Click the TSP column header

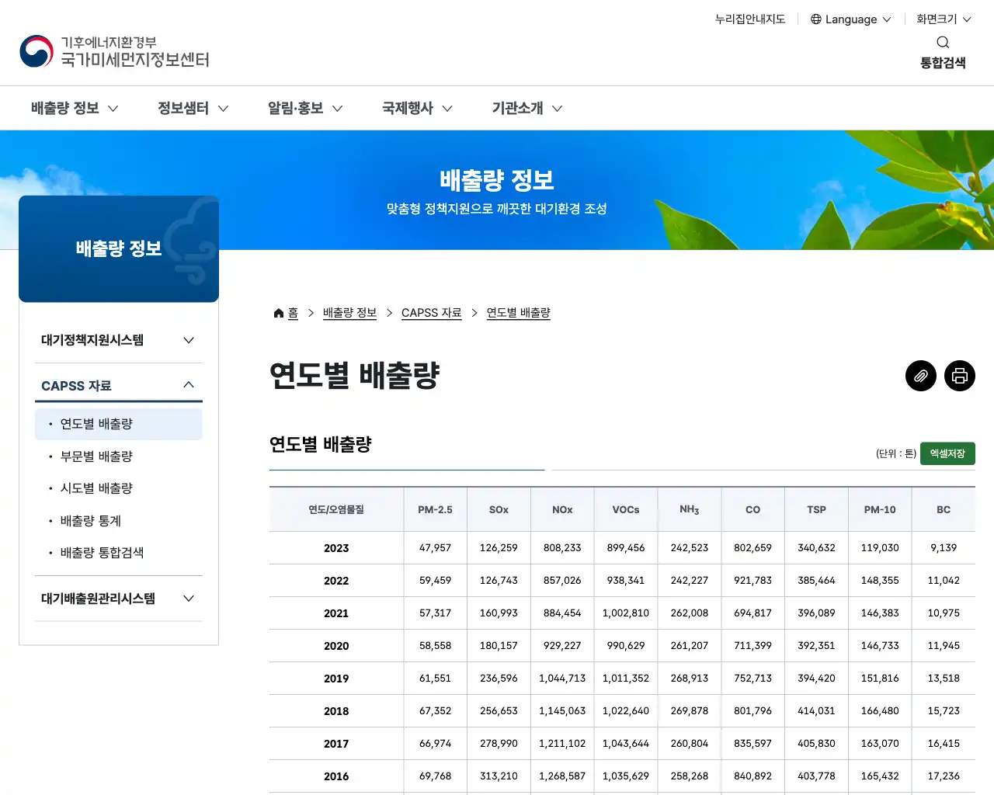coord(817,510)
